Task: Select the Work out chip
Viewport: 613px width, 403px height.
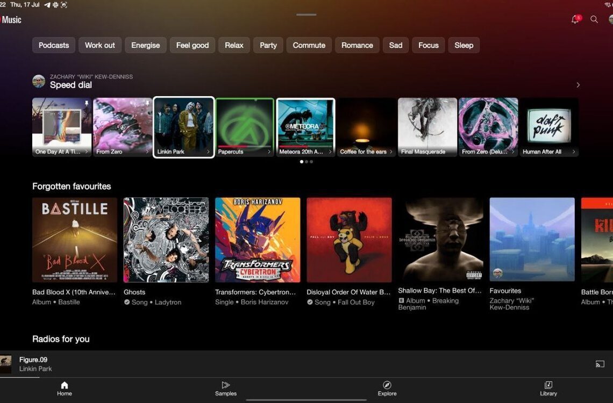Action: tap(99, 45)
